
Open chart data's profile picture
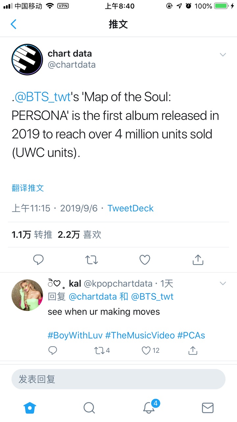(27, 60)
